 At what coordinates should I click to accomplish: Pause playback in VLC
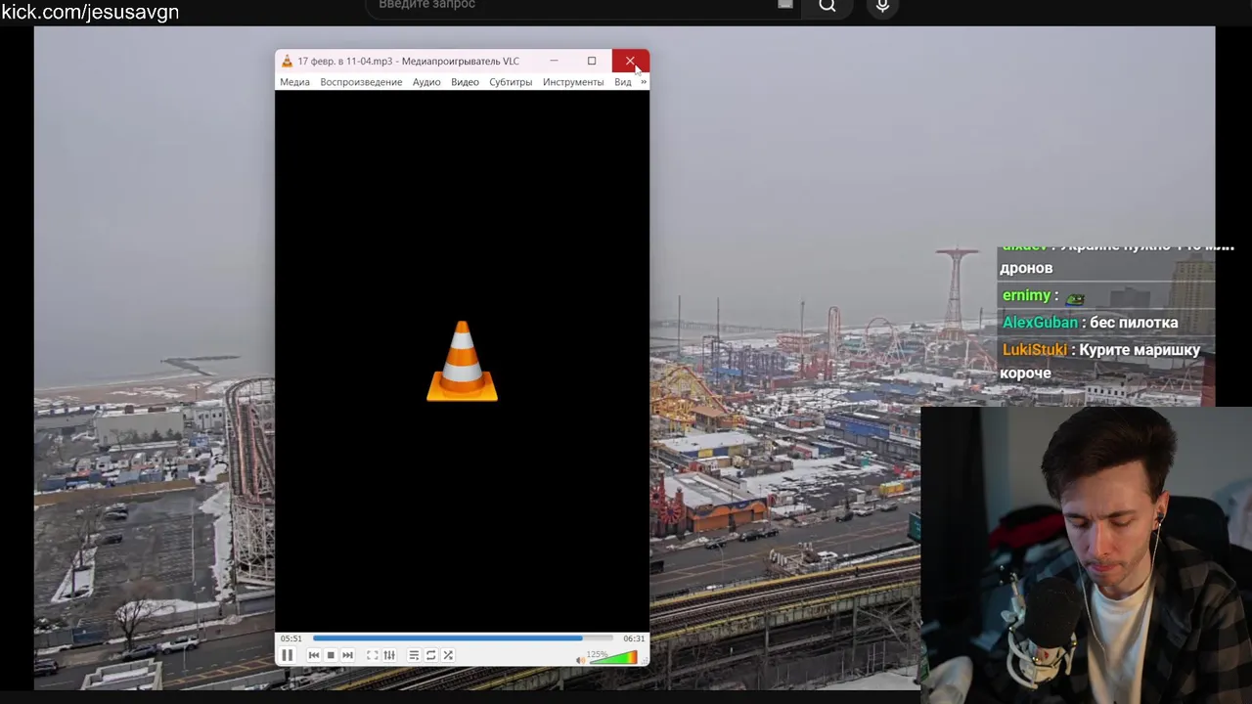pyautogui.click(x=288, y=655)
